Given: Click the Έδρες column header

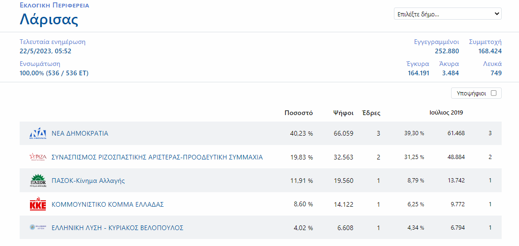Looking at the screenshot, I should click(371, 113).
